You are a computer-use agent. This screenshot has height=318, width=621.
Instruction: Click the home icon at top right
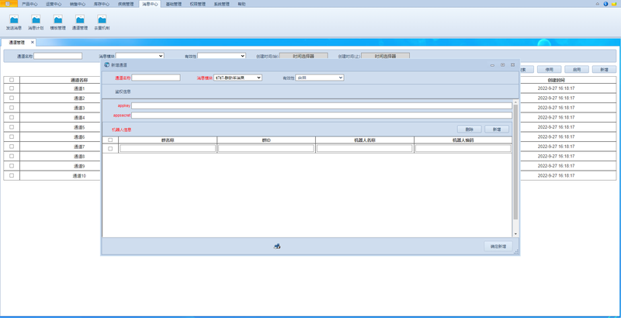pos(598,4)
